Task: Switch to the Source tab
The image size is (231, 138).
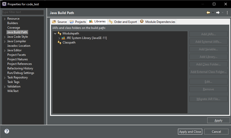Action: 59,22
